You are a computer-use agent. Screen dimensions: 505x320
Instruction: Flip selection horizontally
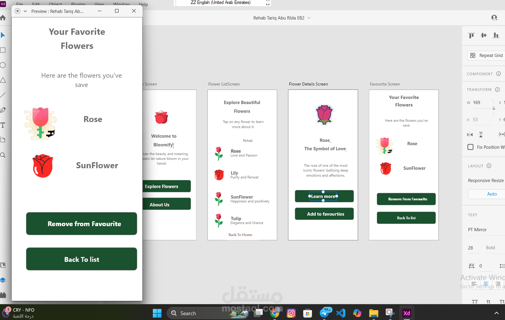(470, 135)
